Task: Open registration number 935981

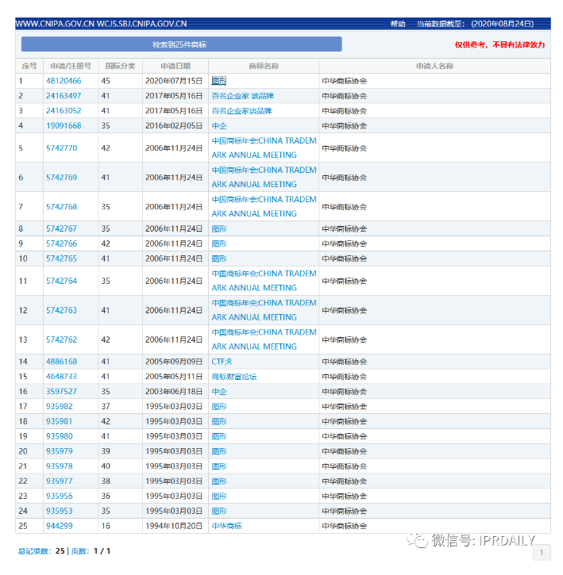Action: [x=60, y=422]
